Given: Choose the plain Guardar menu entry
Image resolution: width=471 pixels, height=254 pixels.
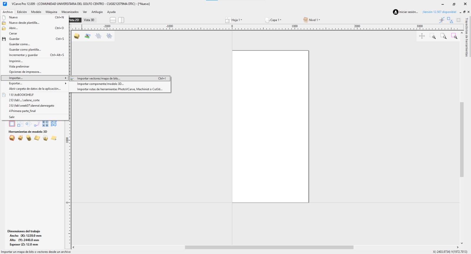Looking at the screenshot, I should (x=35, y=39).
